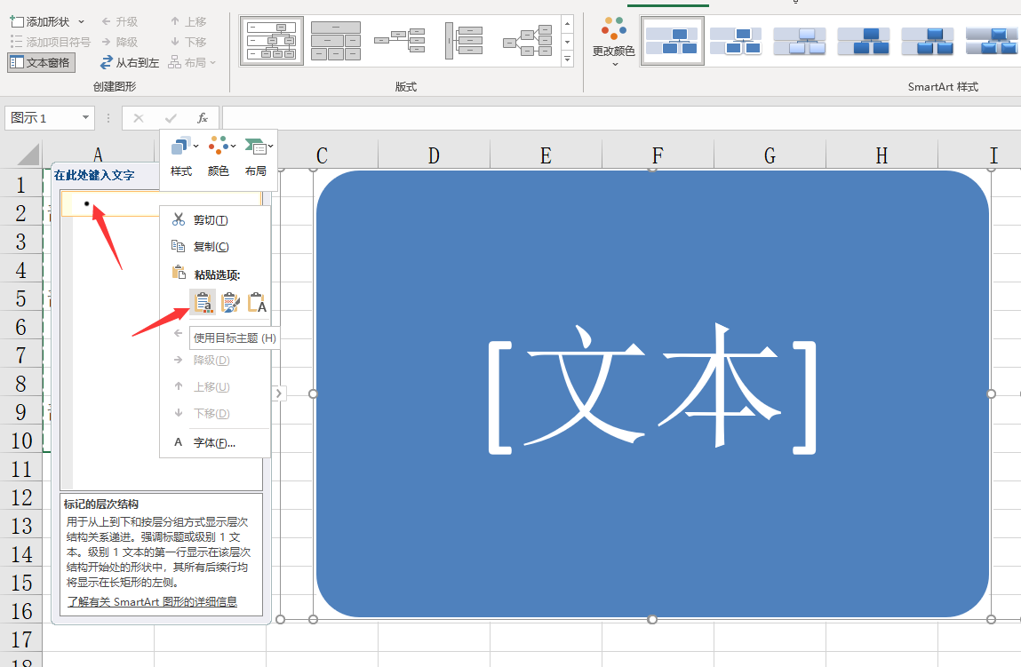Screen dimensions: 1021x667
Task: Select the first hierarchy layout thumbnail
Action: point(272,41)
